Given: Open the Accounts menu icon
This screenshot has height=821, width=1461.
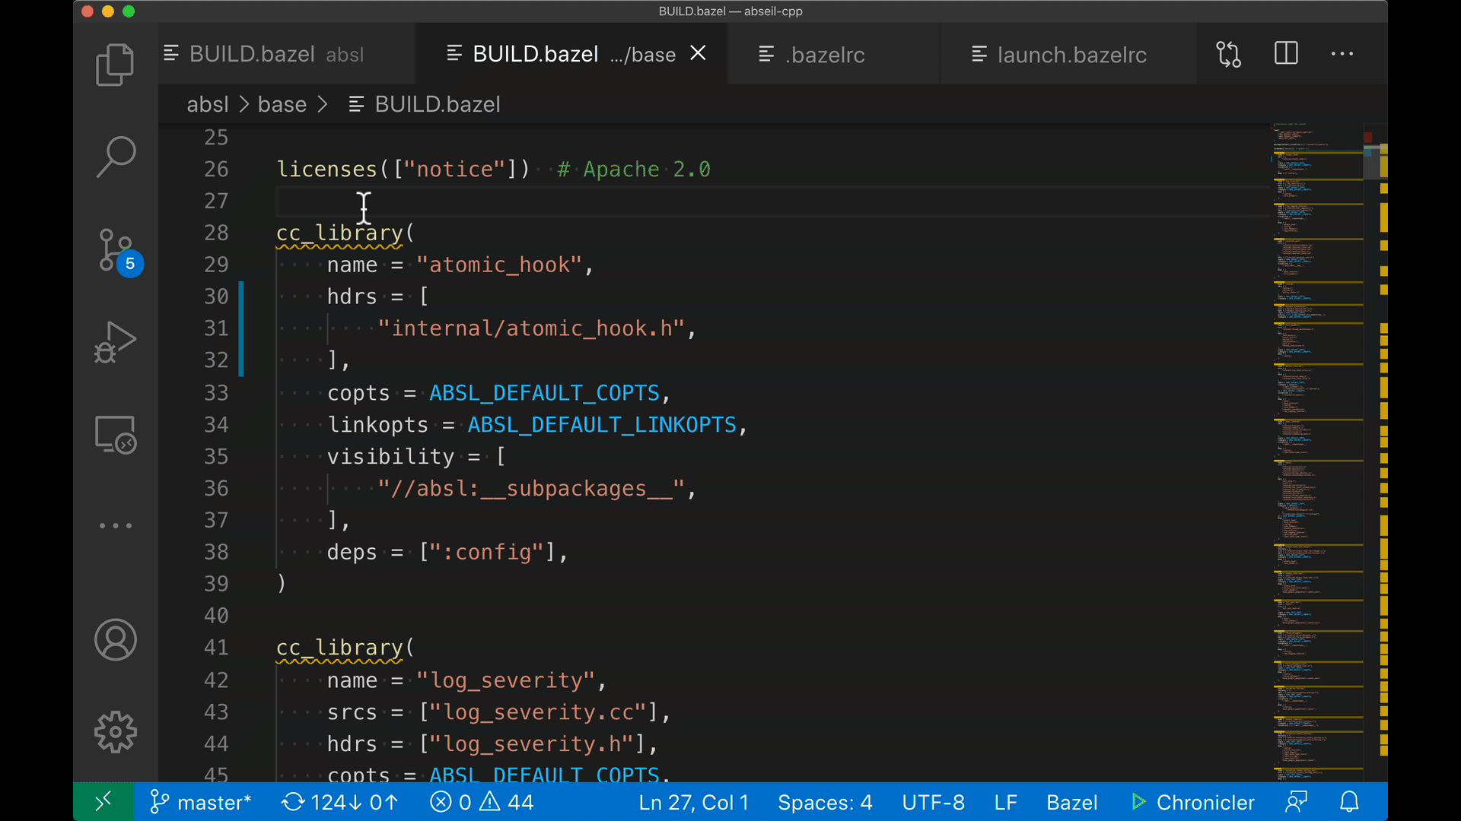Looking at the screenshot, I should point(115,640).
